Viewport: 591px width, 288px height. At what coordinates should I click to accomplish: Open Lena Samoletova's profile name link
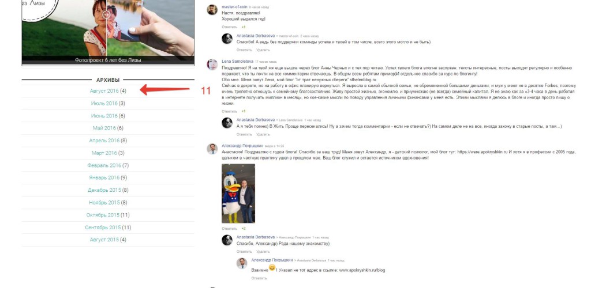(237, 61)
